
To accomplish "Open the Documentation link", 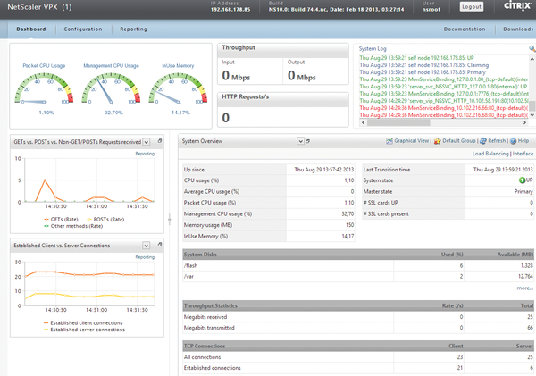I will coord(465,29).
